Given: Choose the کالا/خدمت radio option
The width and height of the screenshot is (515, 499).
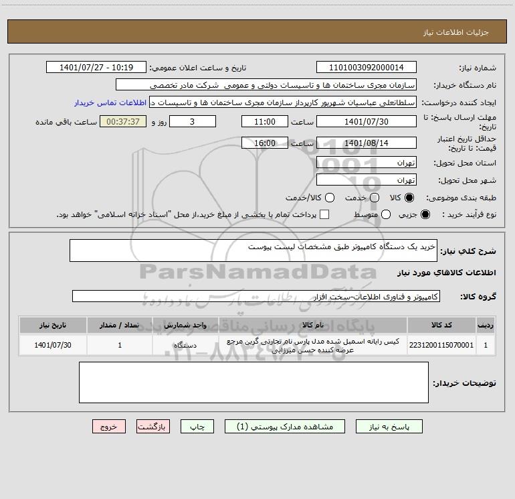Looking at the screenshot, I should pos(330,198).
